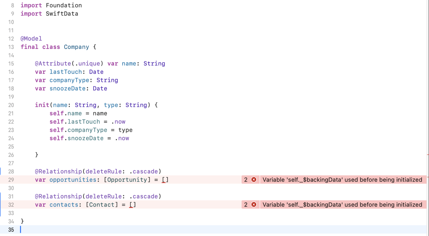Click the 'Company' class name

(76, 47)
